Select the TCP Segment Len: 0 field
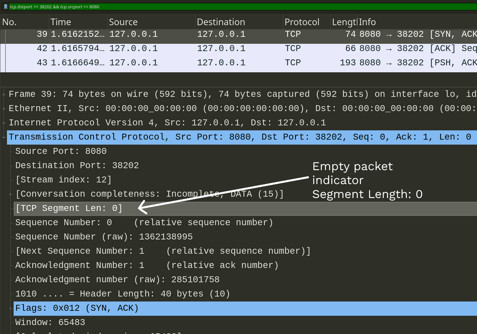The height and width of the screenshot is (334, 477). tap(69, 208)
